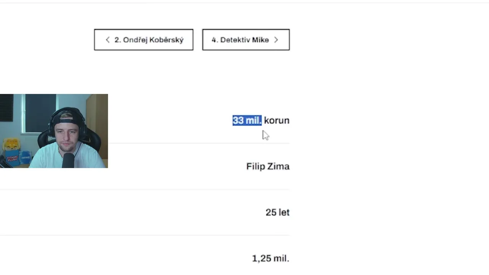Click the right chevron beside Detektiv Mike
Screen dimensions: 489x275
tap(276, 40)
